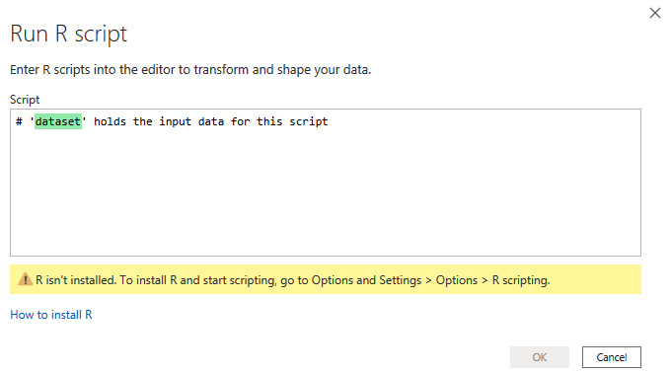Click the word 'input' in the script comment
Viewport: 671px width, 374px height.
coord(175,122)
